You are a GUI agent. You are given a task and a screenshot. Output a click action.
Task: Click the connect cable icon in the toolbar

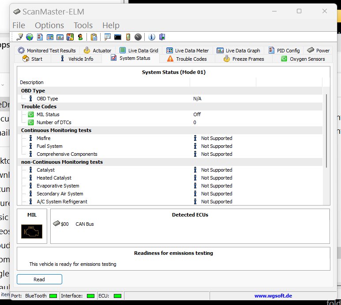tap(19, 37)
